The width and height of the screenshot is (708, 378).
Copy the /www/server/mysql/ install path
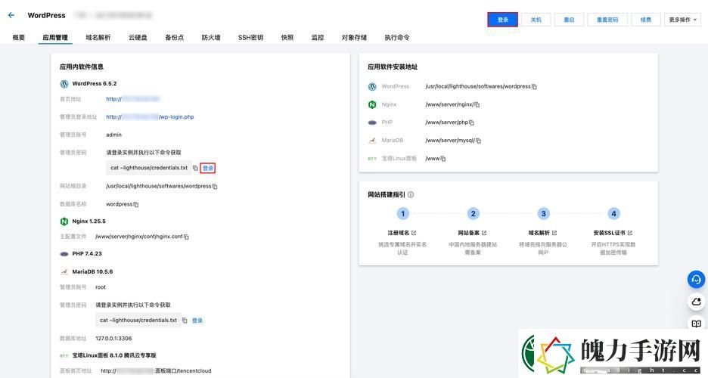click(x=478, y=141)
